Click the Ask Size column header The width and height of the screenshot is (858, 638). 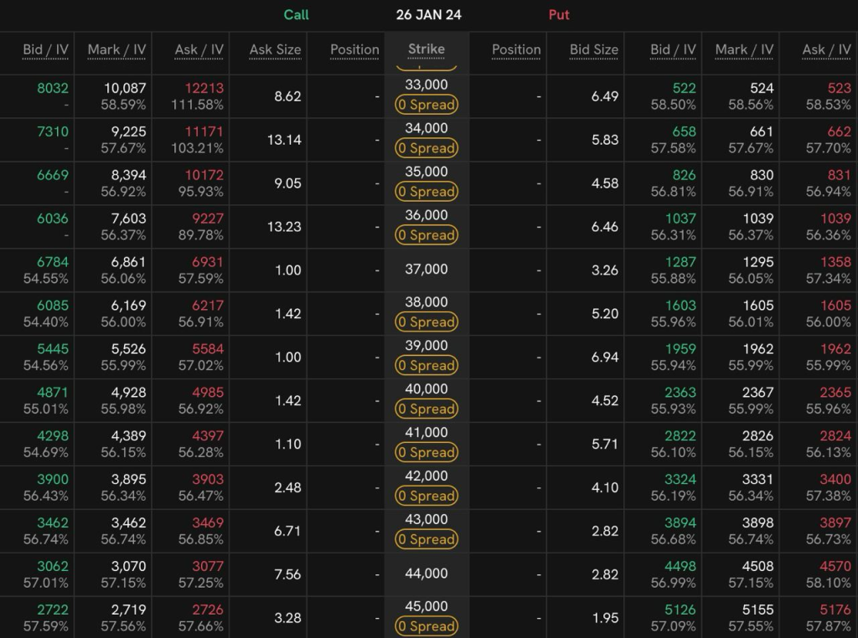(275, 49)
